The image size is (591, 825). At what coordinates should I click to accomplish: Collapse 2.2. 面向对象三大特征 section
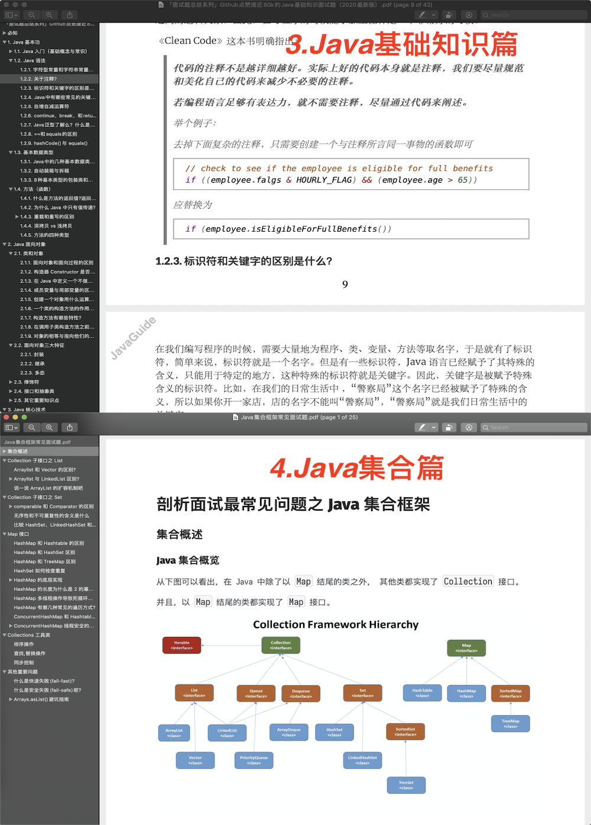11,345
